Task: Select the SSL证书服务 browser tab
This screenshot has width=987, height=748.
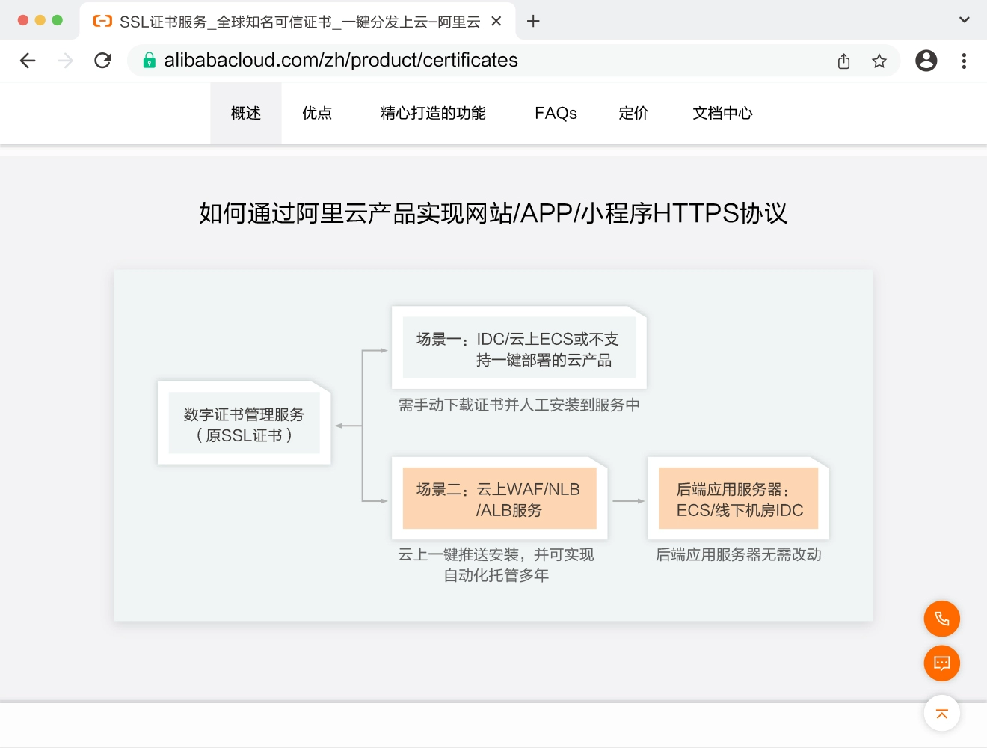Action: 298,22
